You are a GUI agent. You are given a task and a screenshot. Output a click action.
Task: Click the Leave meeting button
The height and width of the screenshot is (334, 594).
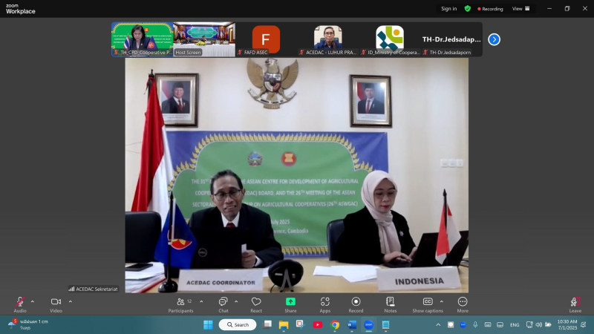click(x=575, y=304)
